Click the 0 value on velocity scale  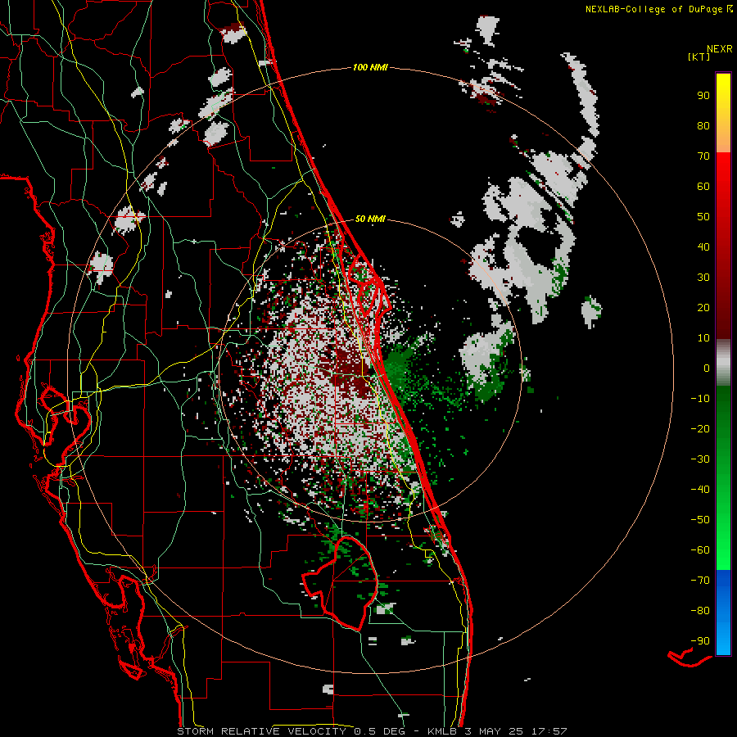pyautogui.click(x=707, y=368)
